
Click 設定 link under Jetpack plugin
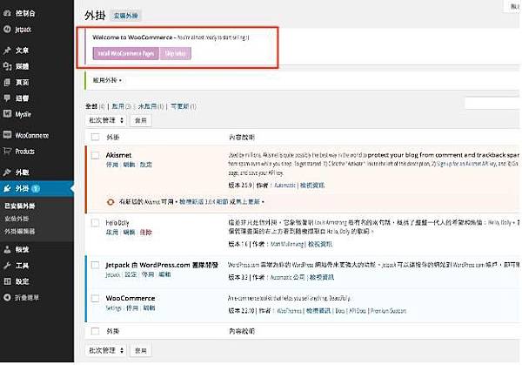click(x=130, y=274)
